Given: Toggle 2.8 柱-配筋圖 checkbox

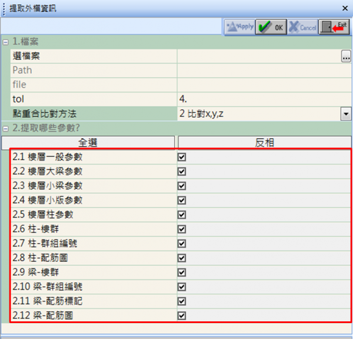Looking at the screenshot, I should 182,258.
